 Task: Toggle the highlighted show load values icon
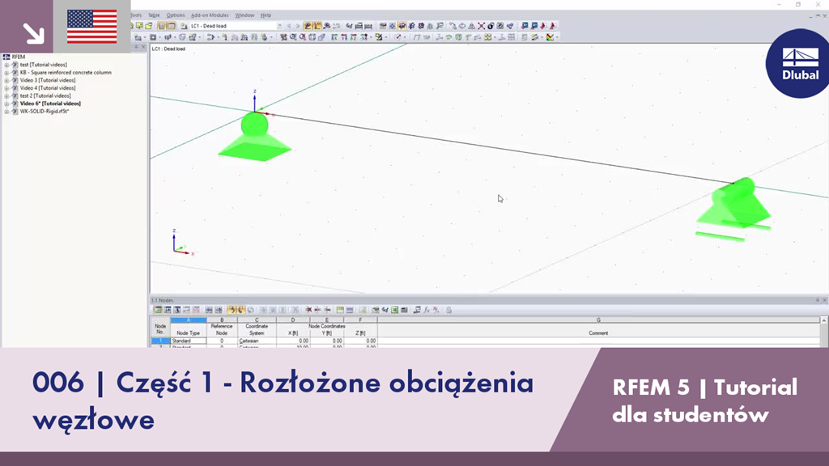click(x=317, y=25)
